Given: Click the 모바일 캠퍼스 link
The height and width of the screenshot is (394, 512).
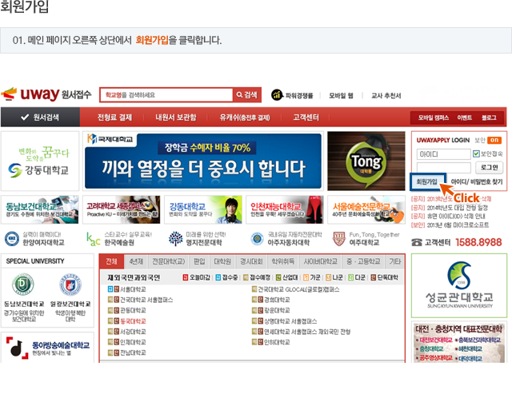Looking at the screenshot, I should click(434, 117).
